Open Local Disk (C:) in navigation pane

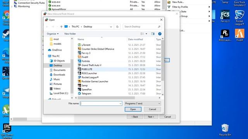pyautogui.click(x=59, y=93)
